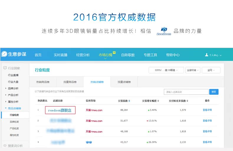
Task: Sort by 交易增长幅度 arrows icon
Action: coord(158,101)
